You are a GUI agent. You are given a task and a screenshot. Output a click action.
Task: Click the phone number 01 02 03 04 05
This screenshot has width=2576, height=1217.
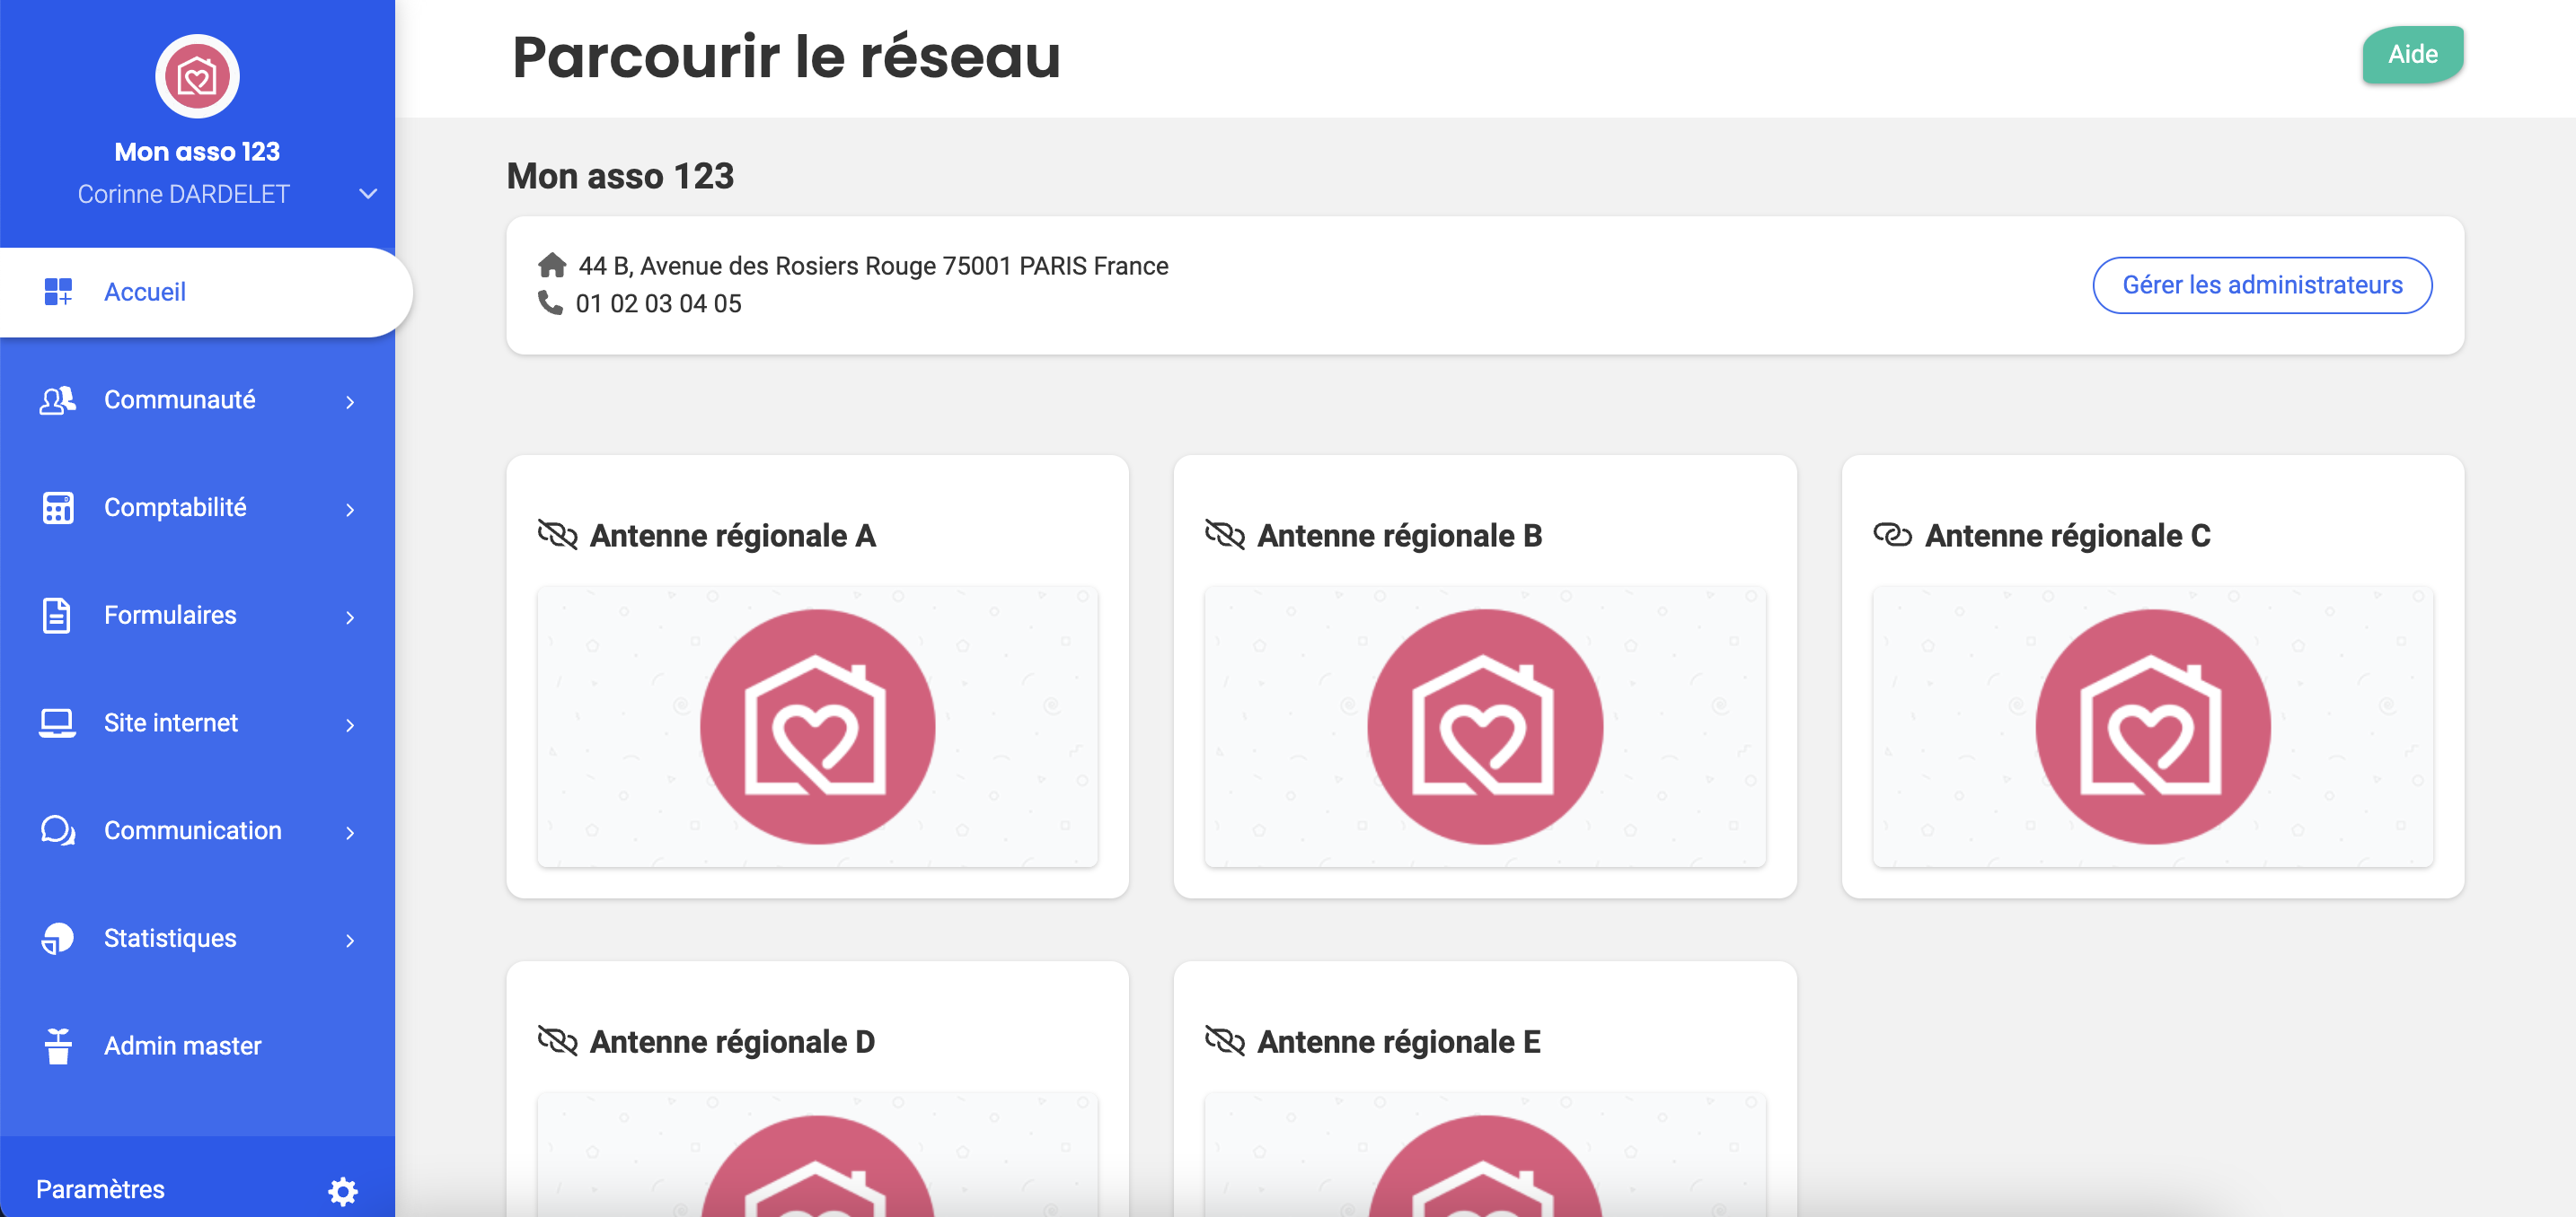point(658,303)
